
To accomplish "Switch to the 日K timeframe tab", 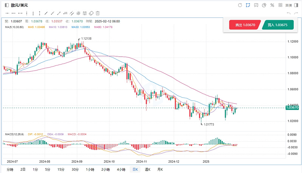I will coord(134,170).
